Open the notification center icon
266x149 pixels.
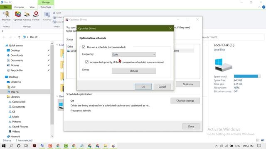[259, 146]
